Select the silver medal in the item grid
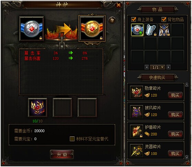Screen dimensions: 192x167 tap(137, 30)
